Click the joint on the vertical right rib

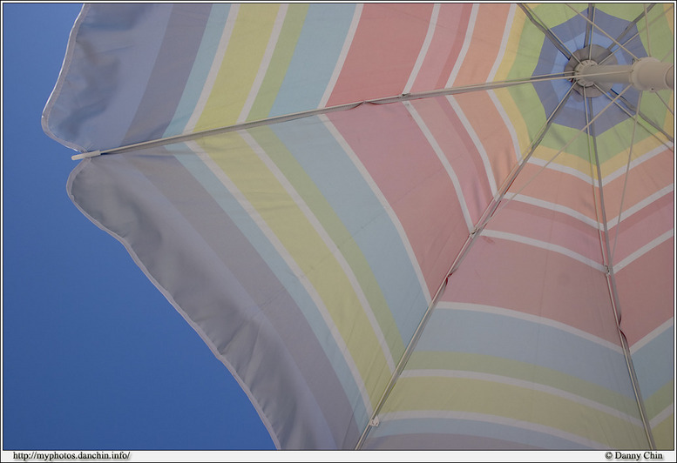point(607,269)
